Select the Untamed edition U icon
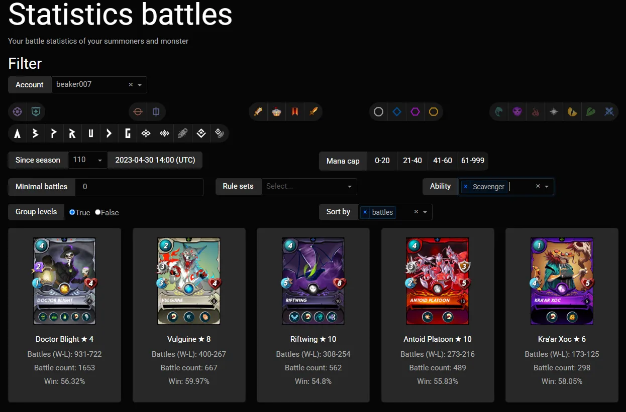The height and width of the screenshot is (412, 626). point(91,133)
